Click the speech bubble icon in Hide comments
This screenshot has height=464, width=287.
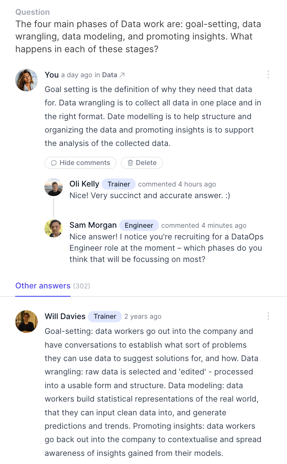point(54,163)
